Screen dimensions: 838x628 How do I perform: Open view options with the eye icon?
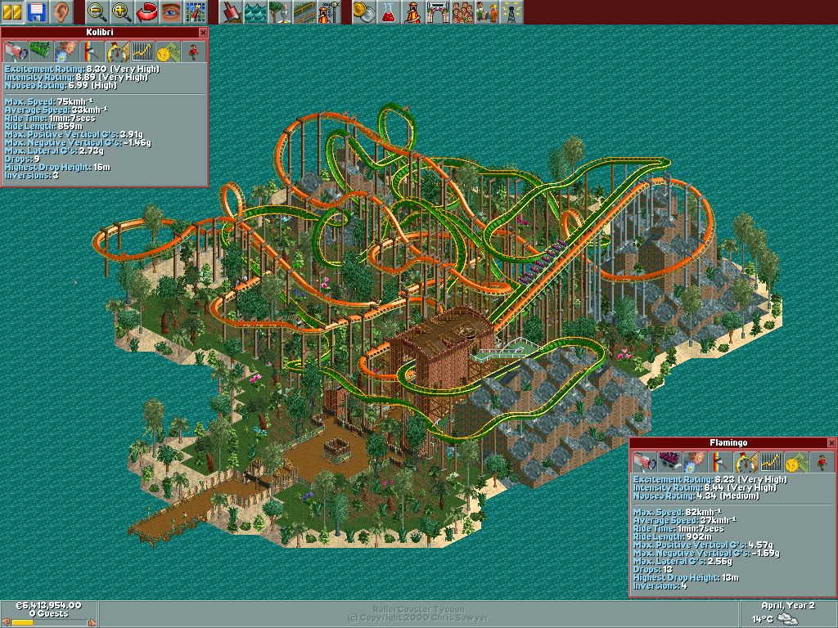(x=170, y=11)
